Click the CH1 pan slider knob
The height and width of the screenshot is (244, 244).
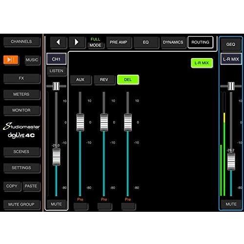click(56, 86)
